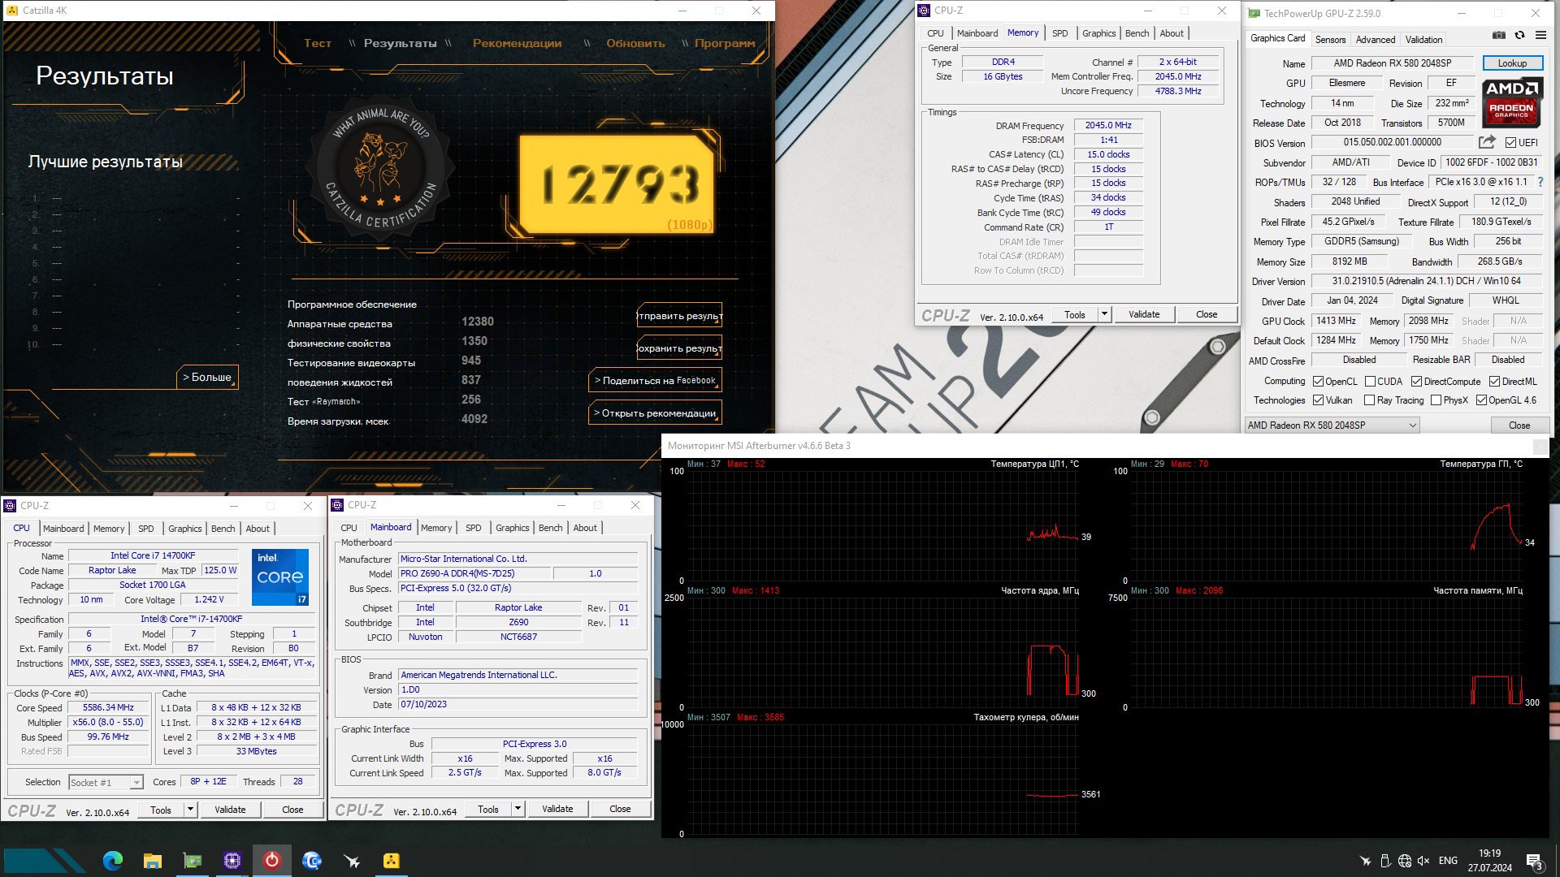1560x877 pixels.
Task: Toggle the DirectML checkbox
Action: pyautogui.click(x=1494, y=382)
